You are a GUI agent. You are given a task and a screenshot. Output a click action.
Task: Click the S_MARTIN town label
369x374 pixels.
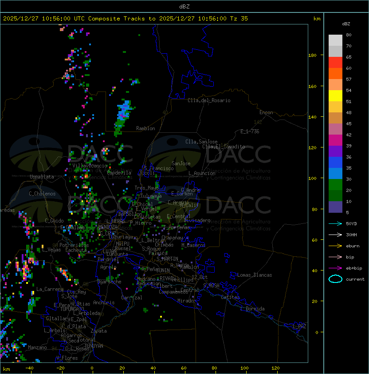[167, 259]
